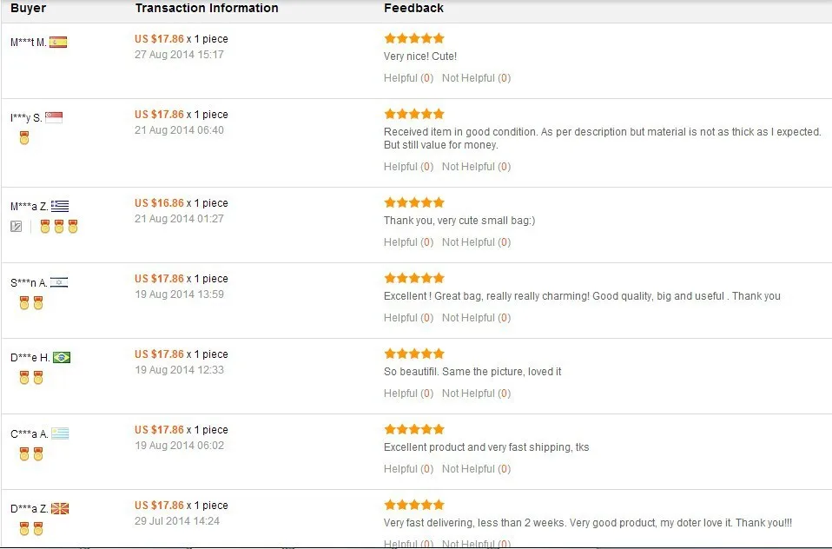Click the US $16.86 transaction price
Viewport: 832px width, 549px height.
coord(159,203)
